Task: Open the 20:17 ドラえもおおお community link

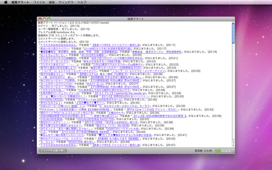Action: click(x=58, y=45)
